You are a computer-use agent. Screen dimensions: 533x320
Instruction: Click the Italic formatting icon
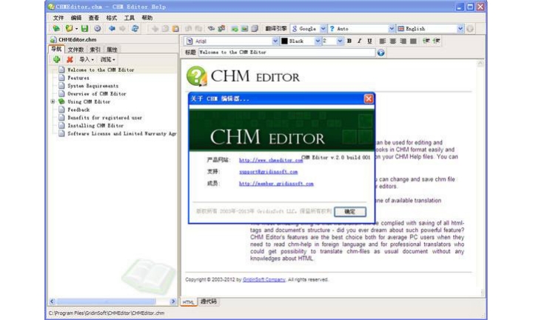pyautogui.click(x=359, y=41)
